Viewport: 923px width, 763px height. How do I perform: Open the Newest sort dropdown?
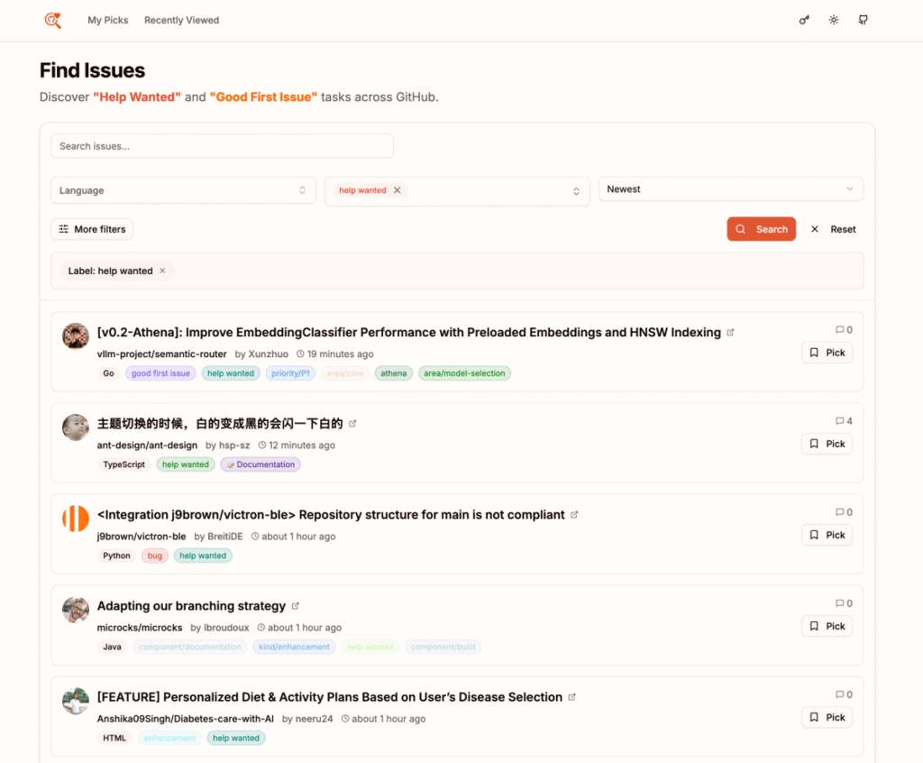(x=730, y=189)
